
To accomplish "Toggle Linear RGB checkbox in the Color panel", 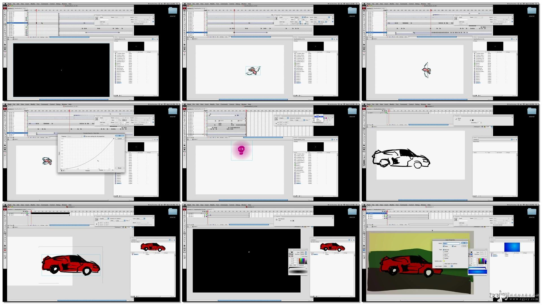I will coord(301,257).
